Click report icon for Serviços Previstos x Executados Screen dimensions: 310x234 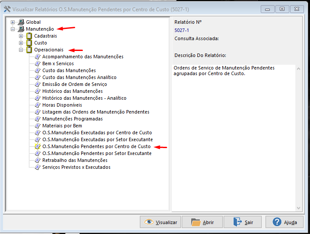click(x=38, y=168)
